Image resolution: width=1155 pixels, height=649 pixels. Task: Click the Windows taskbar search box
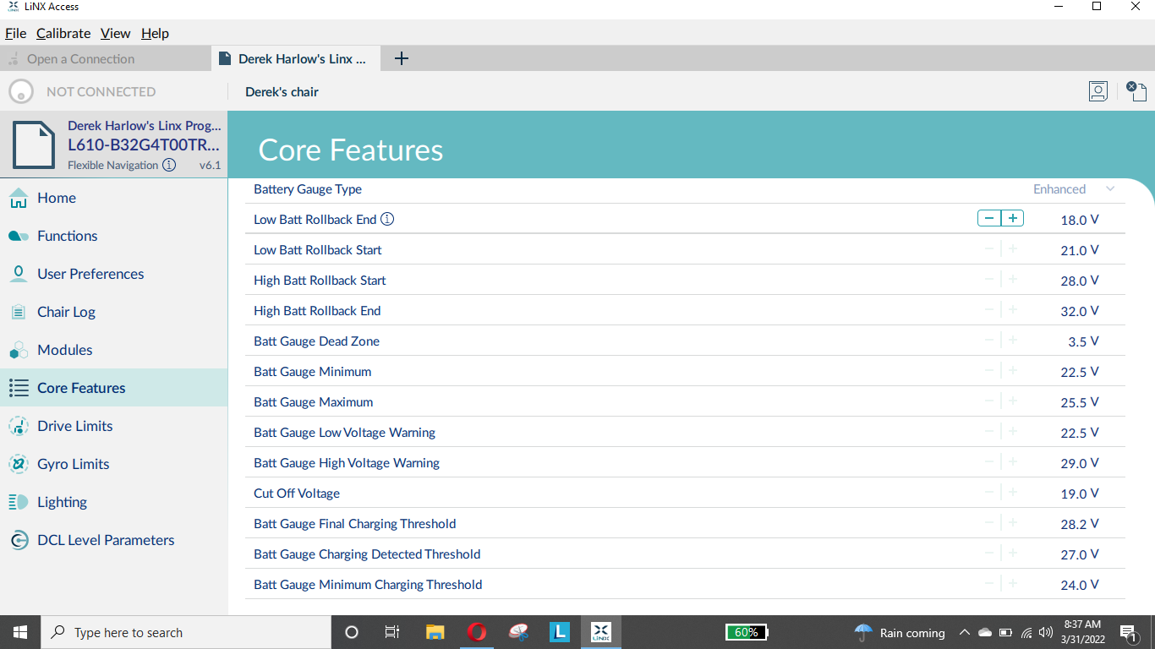(x=186, y=632)
